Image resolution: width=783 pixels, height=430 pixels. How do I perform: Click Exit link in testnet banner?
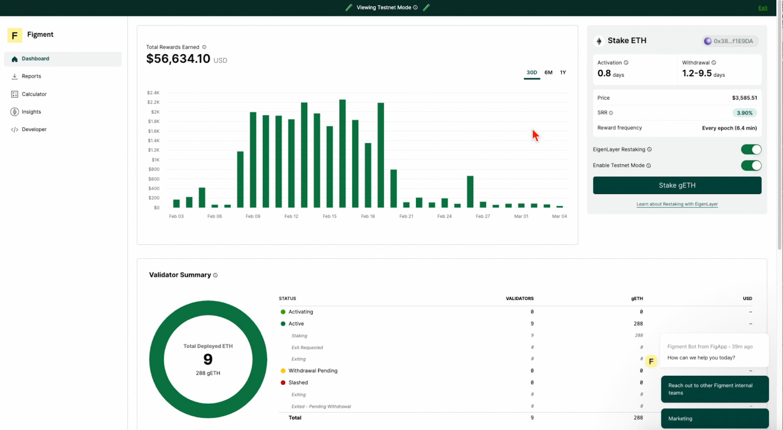(762, 8)
